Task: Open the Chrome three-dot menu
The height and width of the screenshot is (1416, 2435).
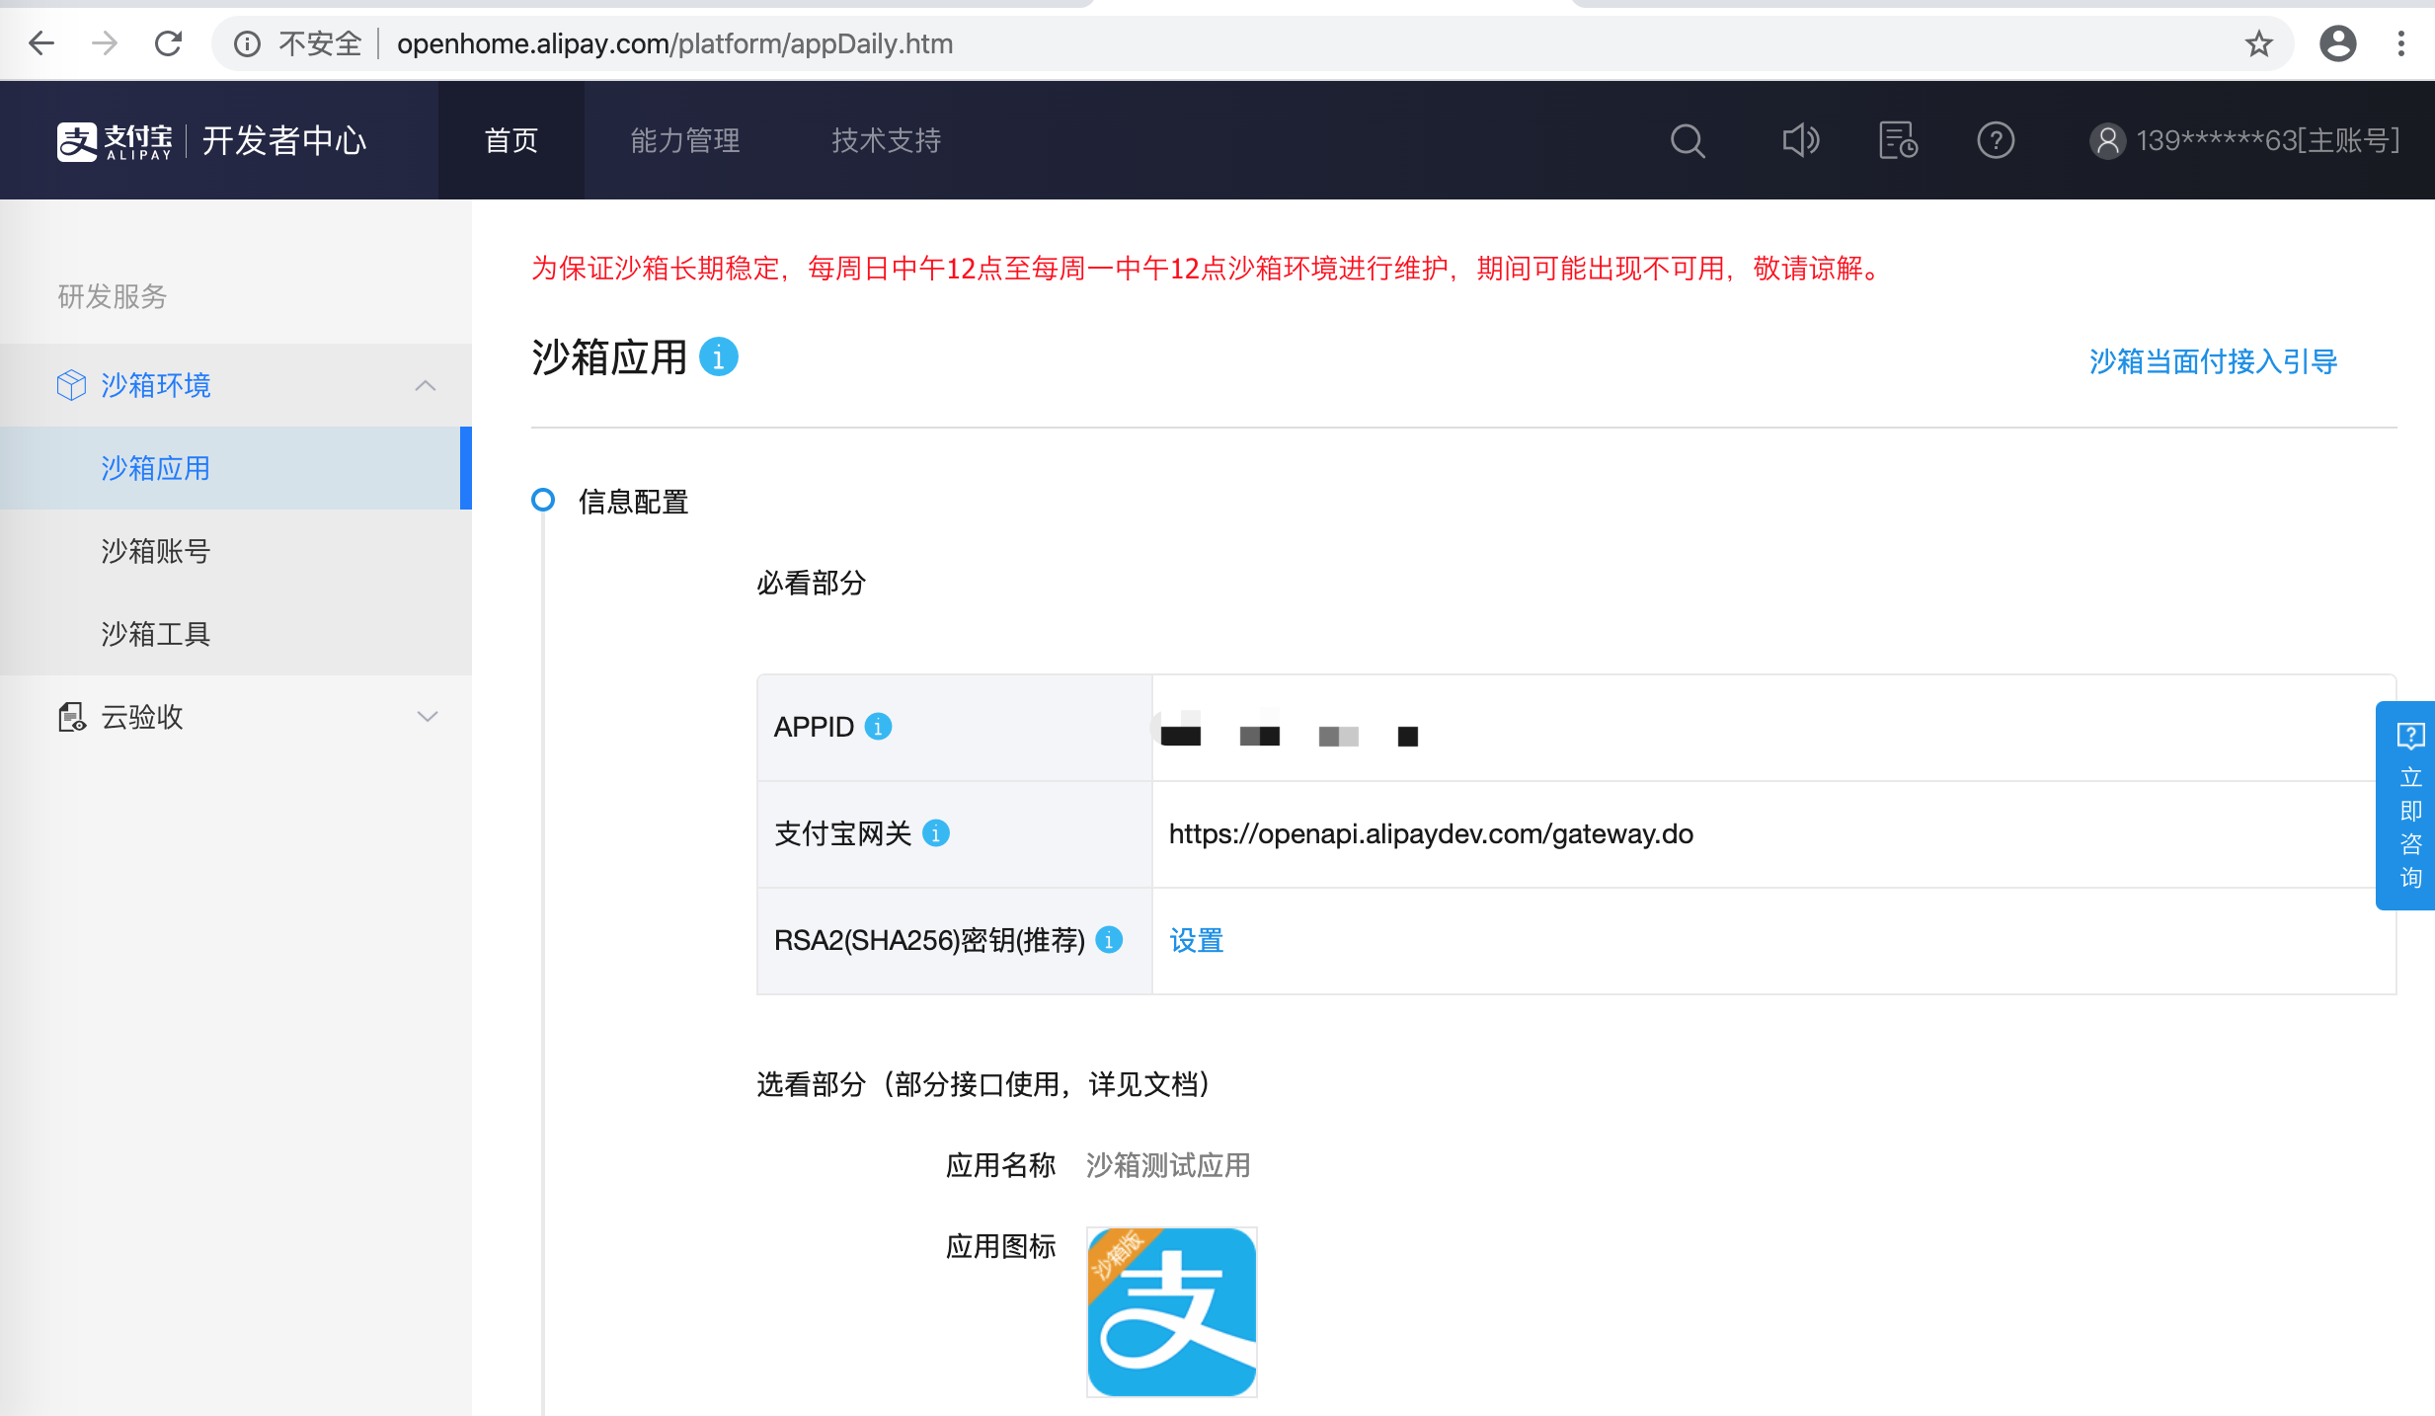Action: pos(2401,43)
